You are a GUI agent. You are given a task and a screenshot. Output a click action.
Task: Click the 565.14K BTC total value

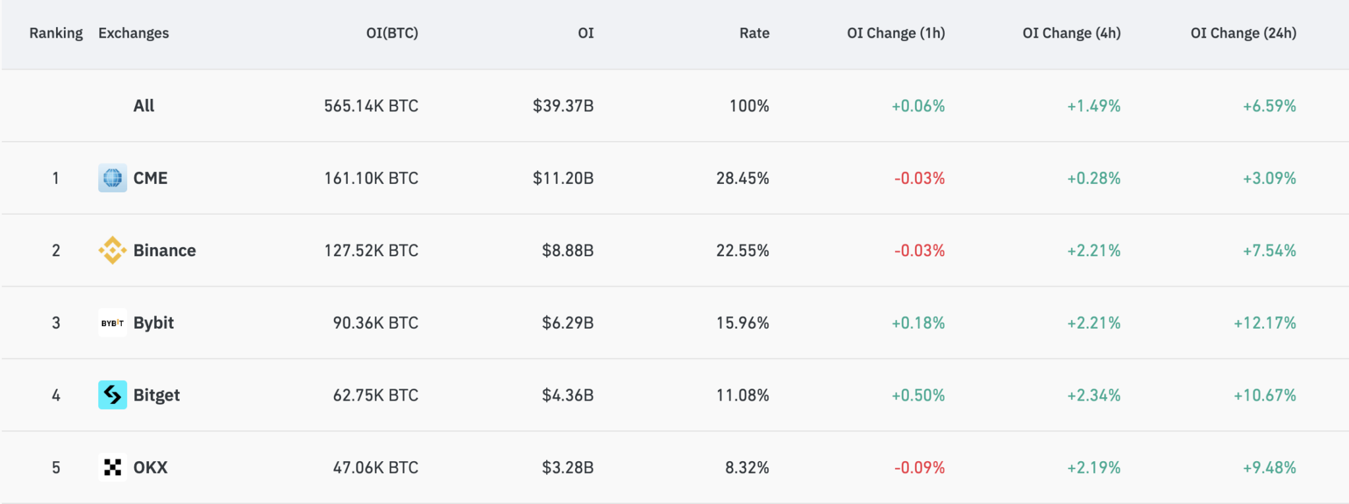pyautogui.click(x=371, y=105)
